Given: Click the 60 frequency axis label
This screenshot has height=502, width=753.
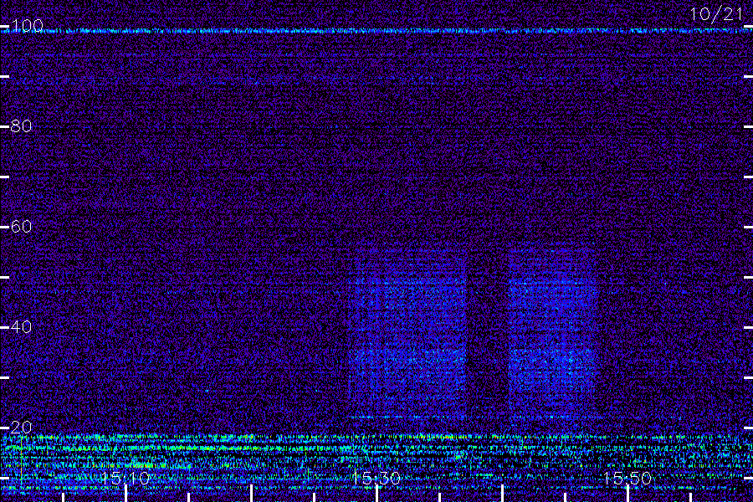Looking at the screenshot, I should point(21,226).
